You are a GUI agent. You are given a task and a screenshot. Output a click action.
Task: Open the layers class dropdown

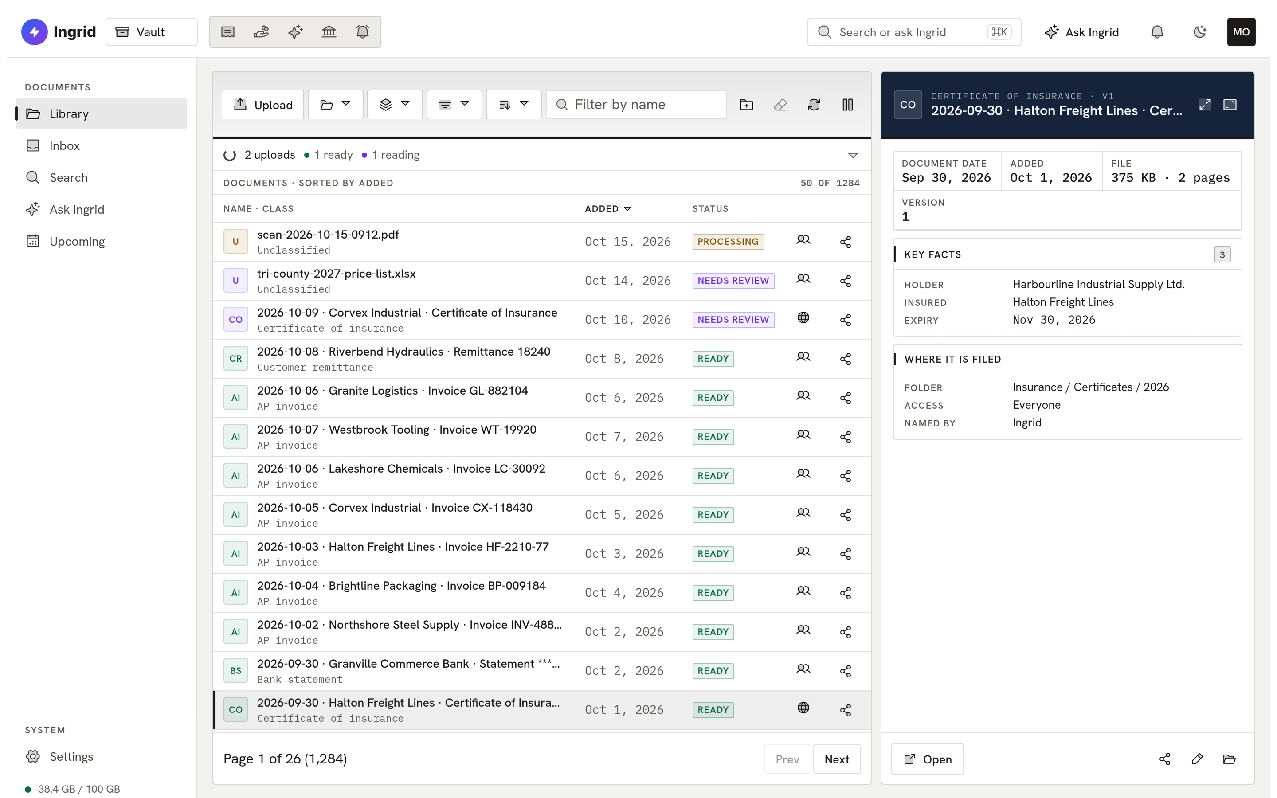coord(395,105)
